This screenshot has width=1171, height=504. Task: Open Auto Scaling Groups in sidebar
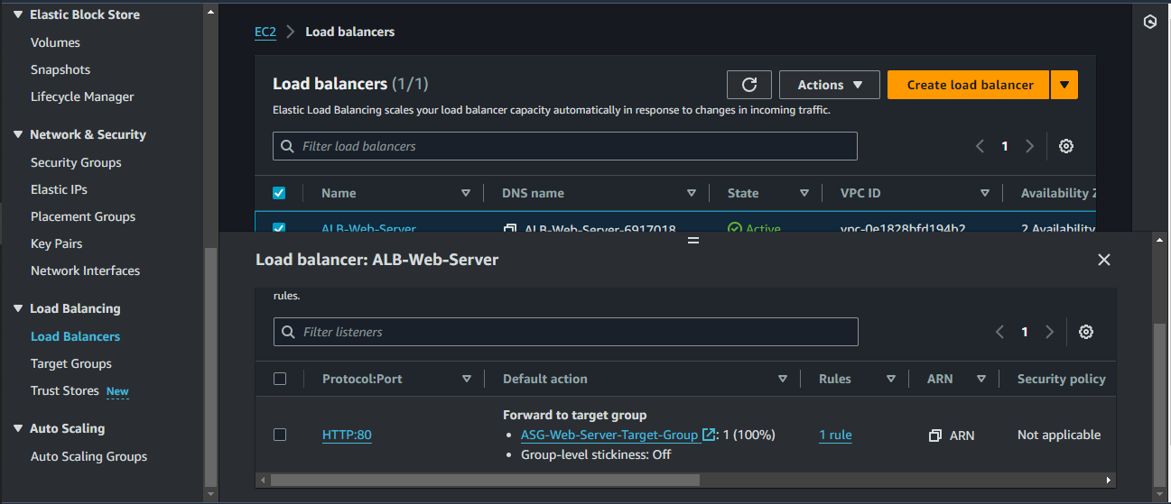(88, 456)
